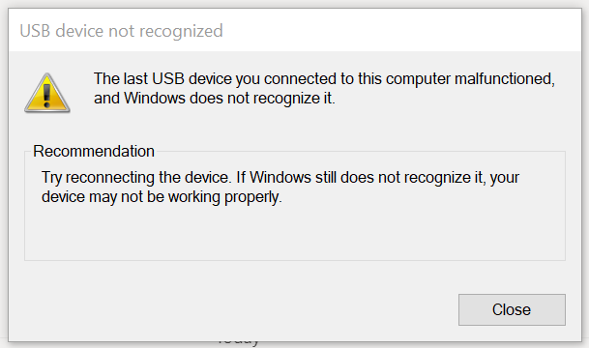The image size is (589, 348).
Task: Click the gray area left of the Close button
Action: (x=241, y=309)
